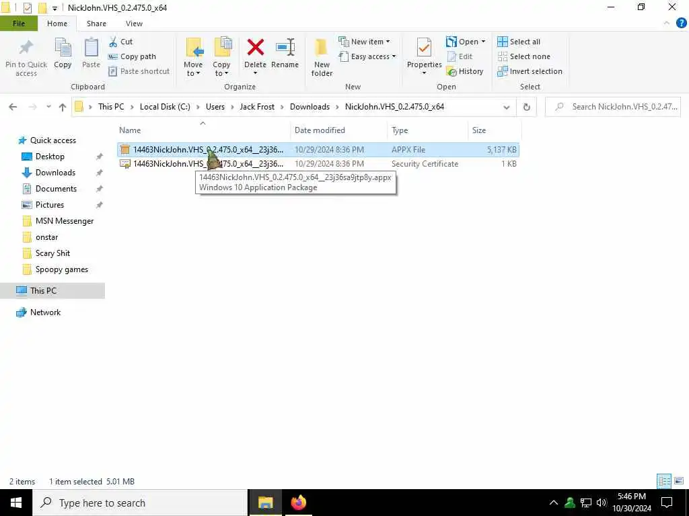Open the Move to folder menu
689x516 pixels.
coord(193,57)
